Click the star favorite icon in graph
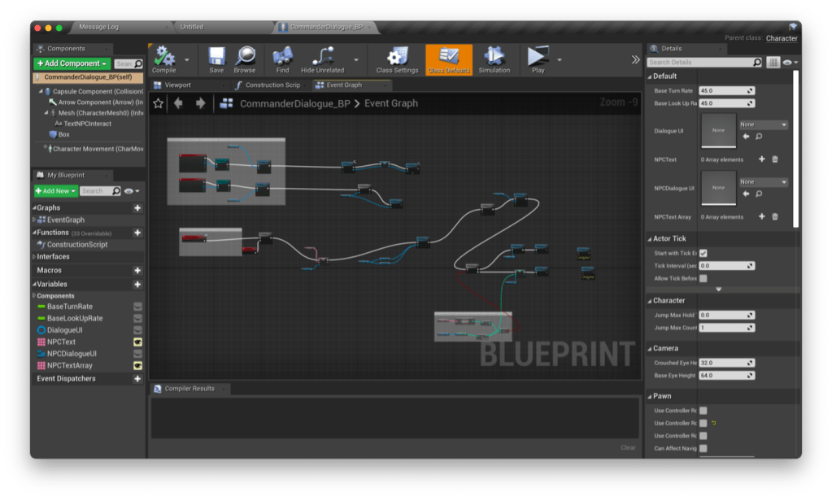The image size is (832, 501). pos(159,103)
